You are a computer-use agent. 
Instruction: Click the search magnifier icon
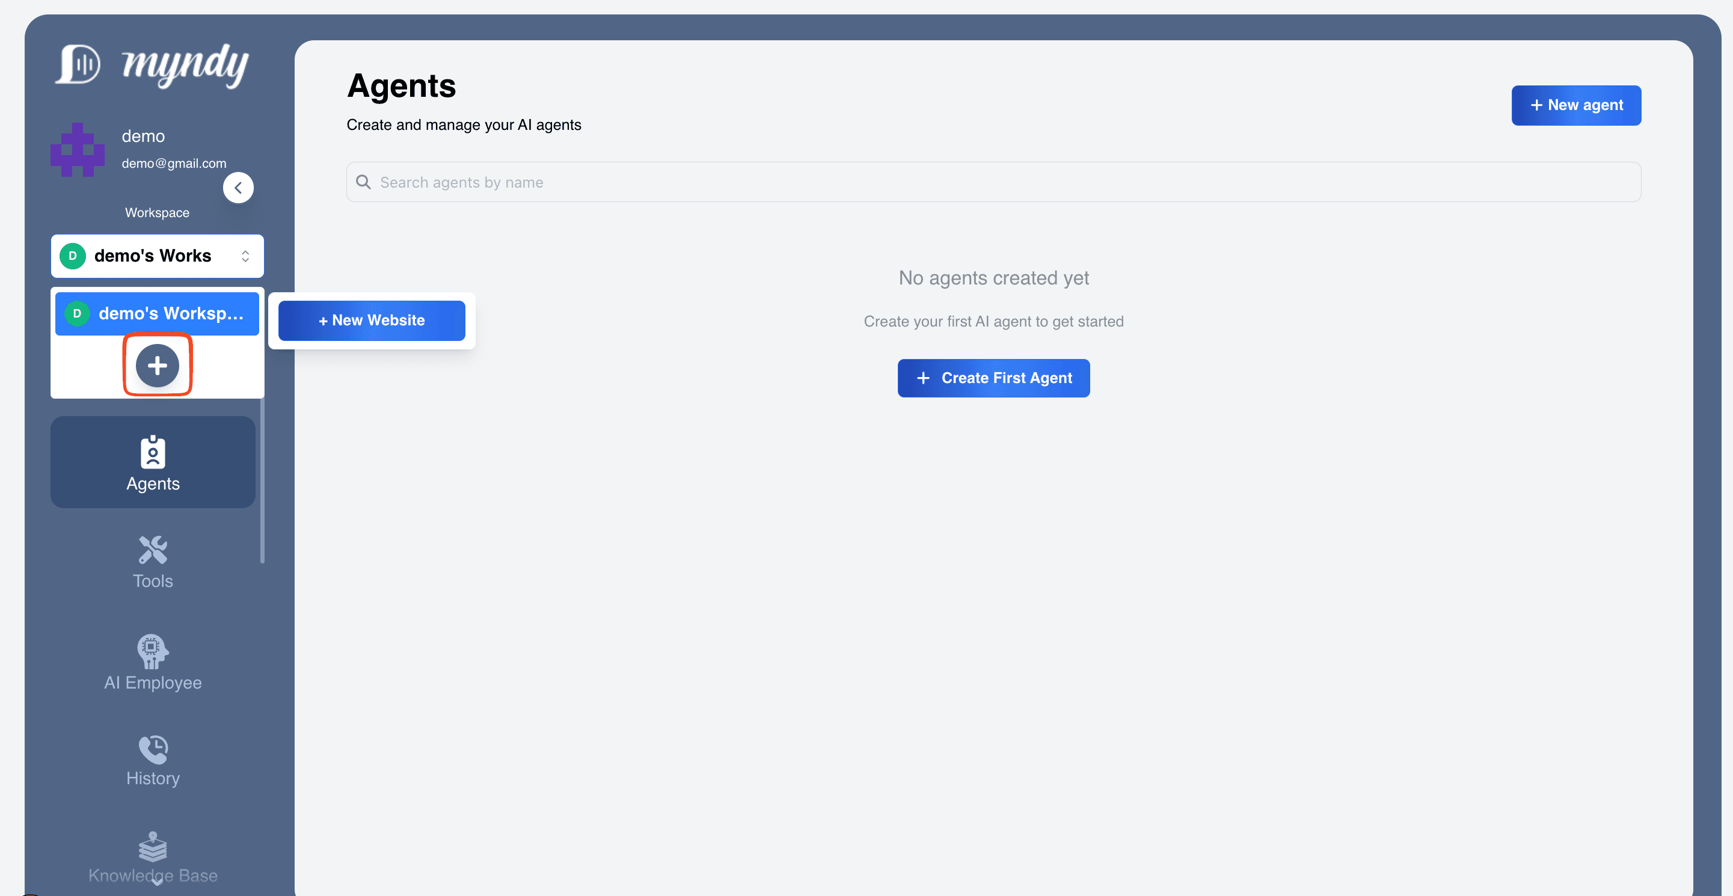click(363, 182)
